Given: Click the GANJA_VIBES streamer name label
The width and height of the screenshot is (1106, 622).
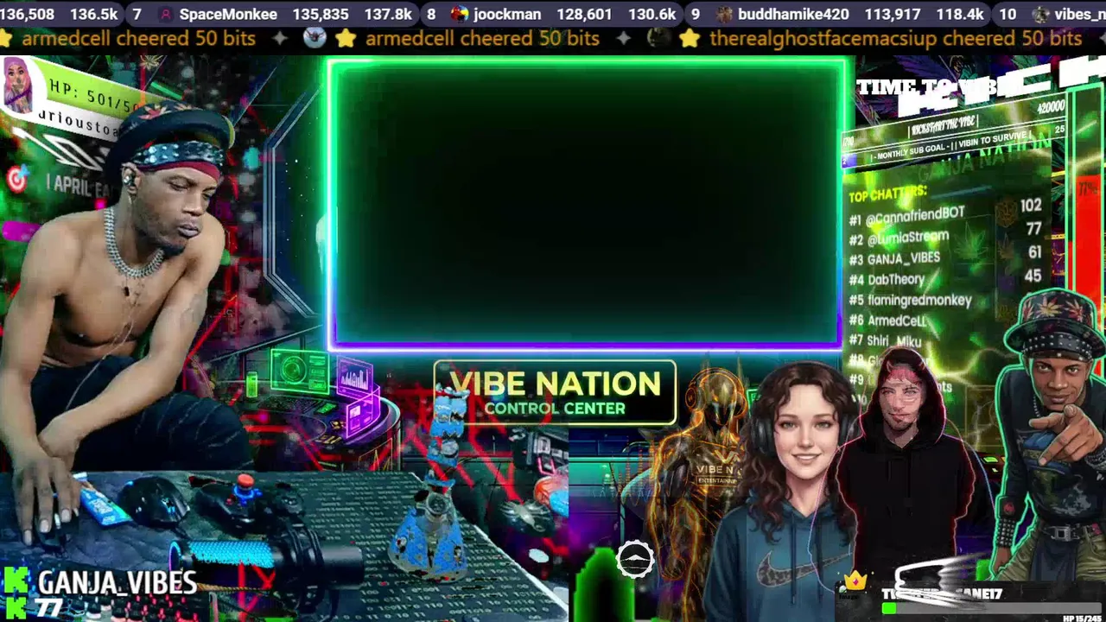Looking at the screenshot, I should (118, 583).
